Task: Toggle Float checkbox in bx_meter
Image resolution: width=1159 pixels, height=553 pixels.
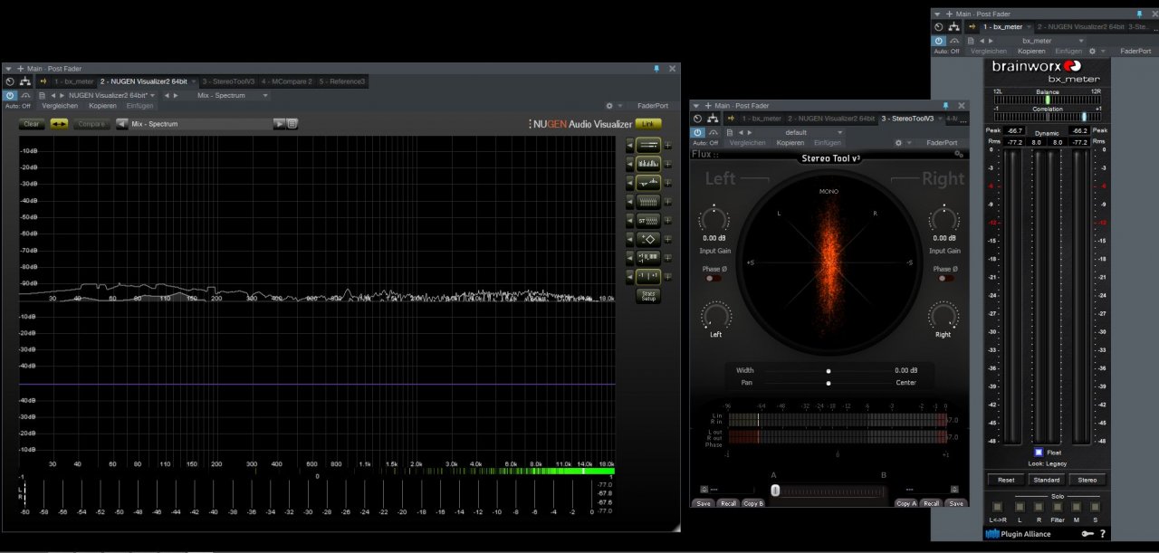Action: click(x=1038, y=453)
